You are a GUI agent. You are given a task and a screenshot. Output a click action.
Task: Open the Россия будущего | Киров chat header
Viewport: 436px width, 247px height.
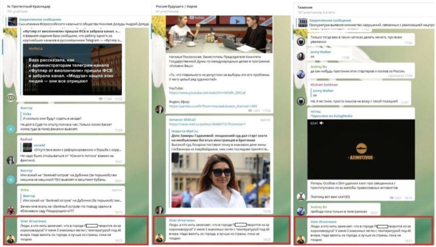coord(177,7)
